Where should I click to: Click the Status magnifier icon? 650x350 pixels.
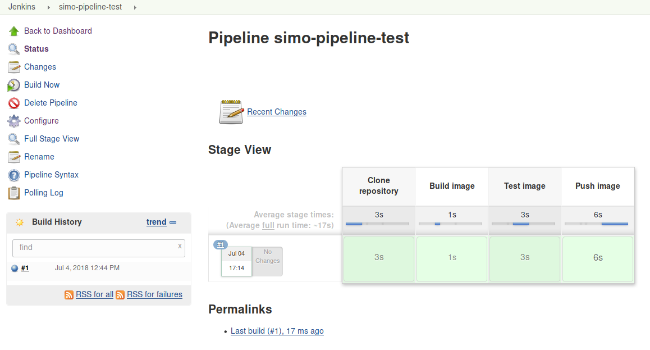tap(13, 49)
